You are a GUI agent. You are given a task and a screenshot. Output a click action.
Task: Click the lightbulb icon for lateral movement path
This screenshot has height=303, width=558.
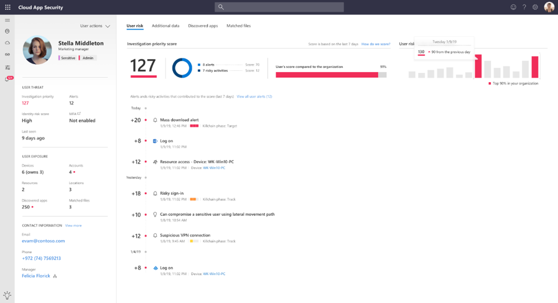pos(155,215)
